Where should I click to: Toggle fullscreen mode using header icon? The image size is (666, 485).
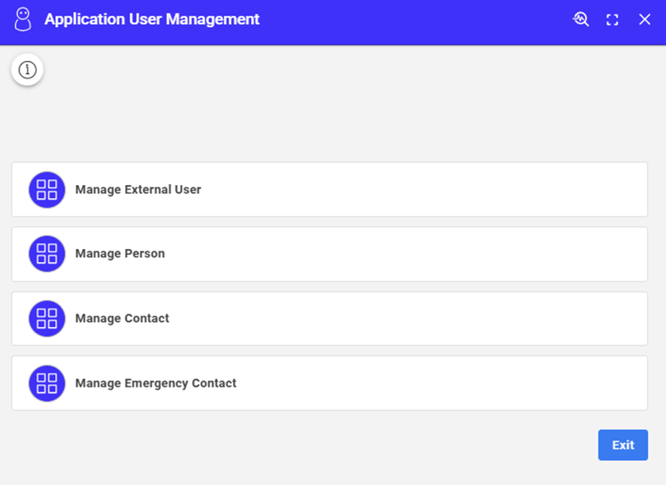click(x=613, y=20)
